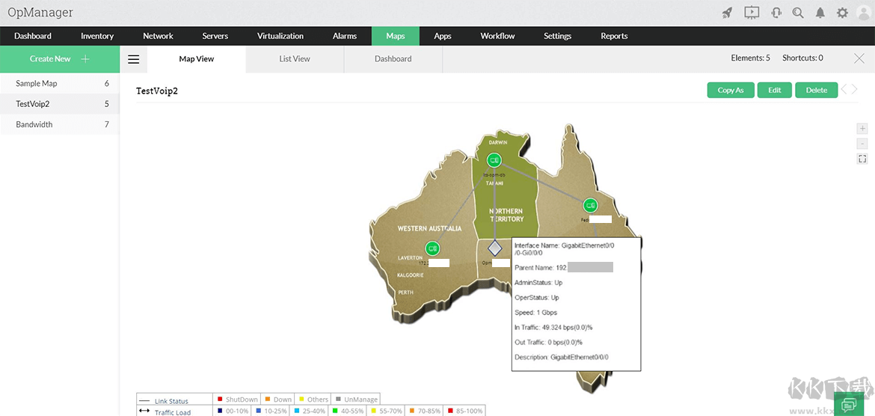Toggle the hamburger sidebar menu icon
Screen dimensions: 875x416
click(x=133, y=59)
